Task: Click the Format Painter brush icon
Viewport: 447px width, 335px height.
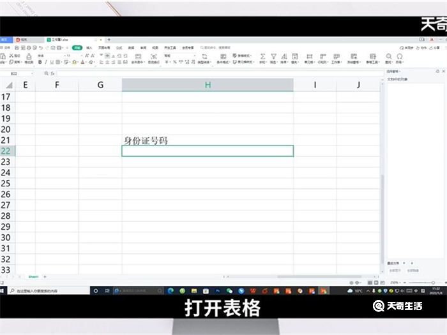Action: pyautogui.click(x=29, y=56)
